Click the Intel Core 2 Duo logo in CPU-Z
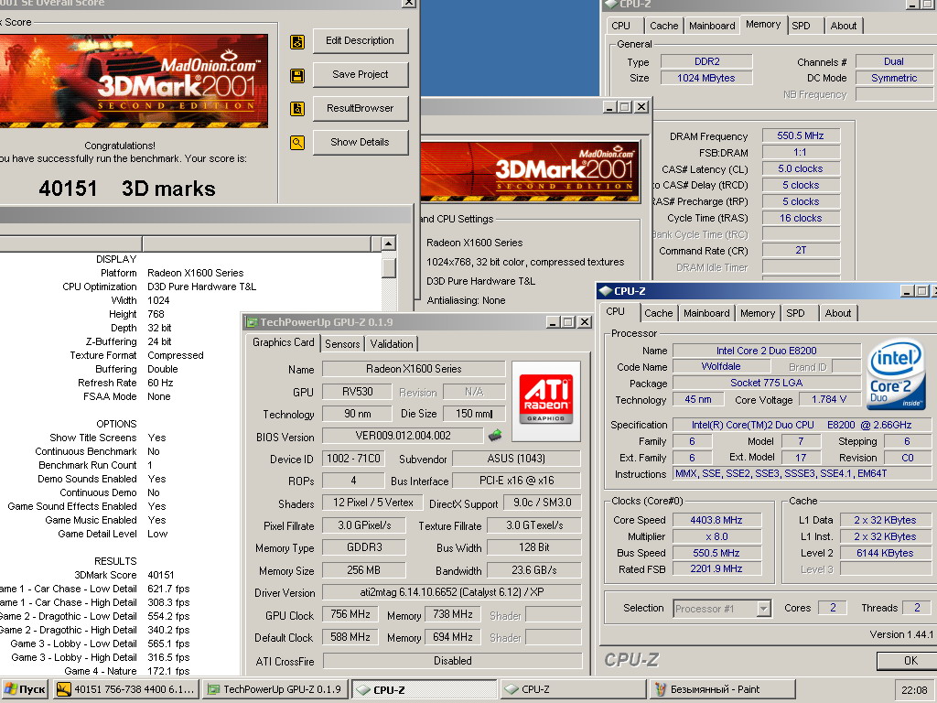This screenshot has height=703, width=937. 896,375
